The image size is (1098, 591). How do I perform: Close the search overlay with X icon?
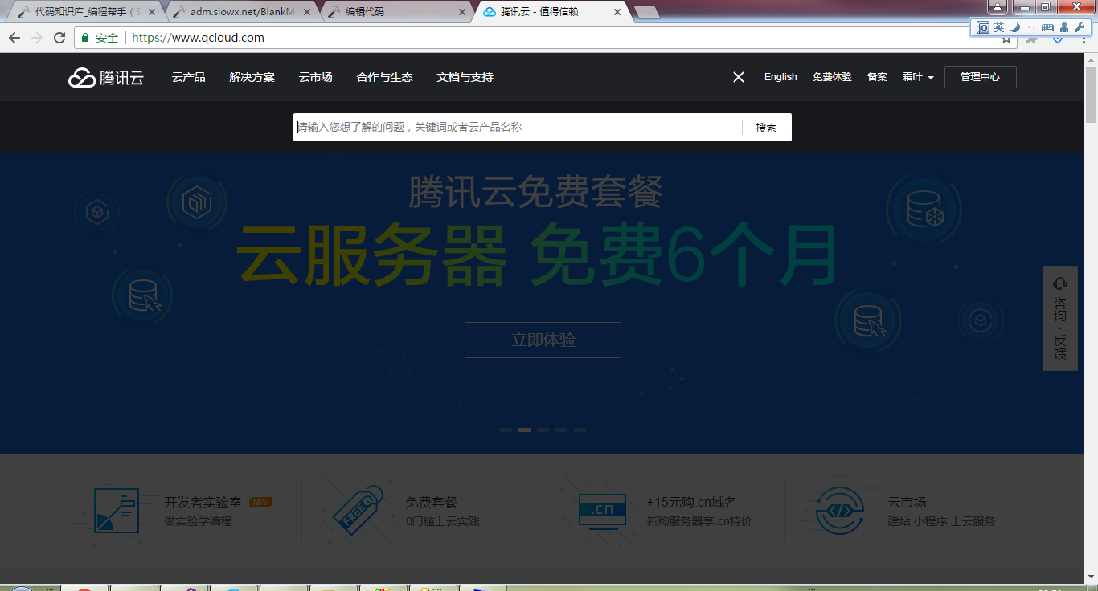(x=739, y=77)
